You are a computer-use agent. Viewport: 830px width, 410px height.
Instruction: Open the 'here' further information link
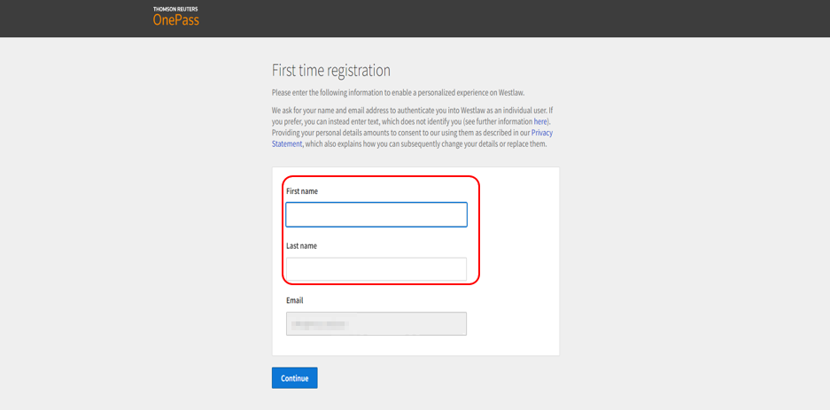point(539,121)
